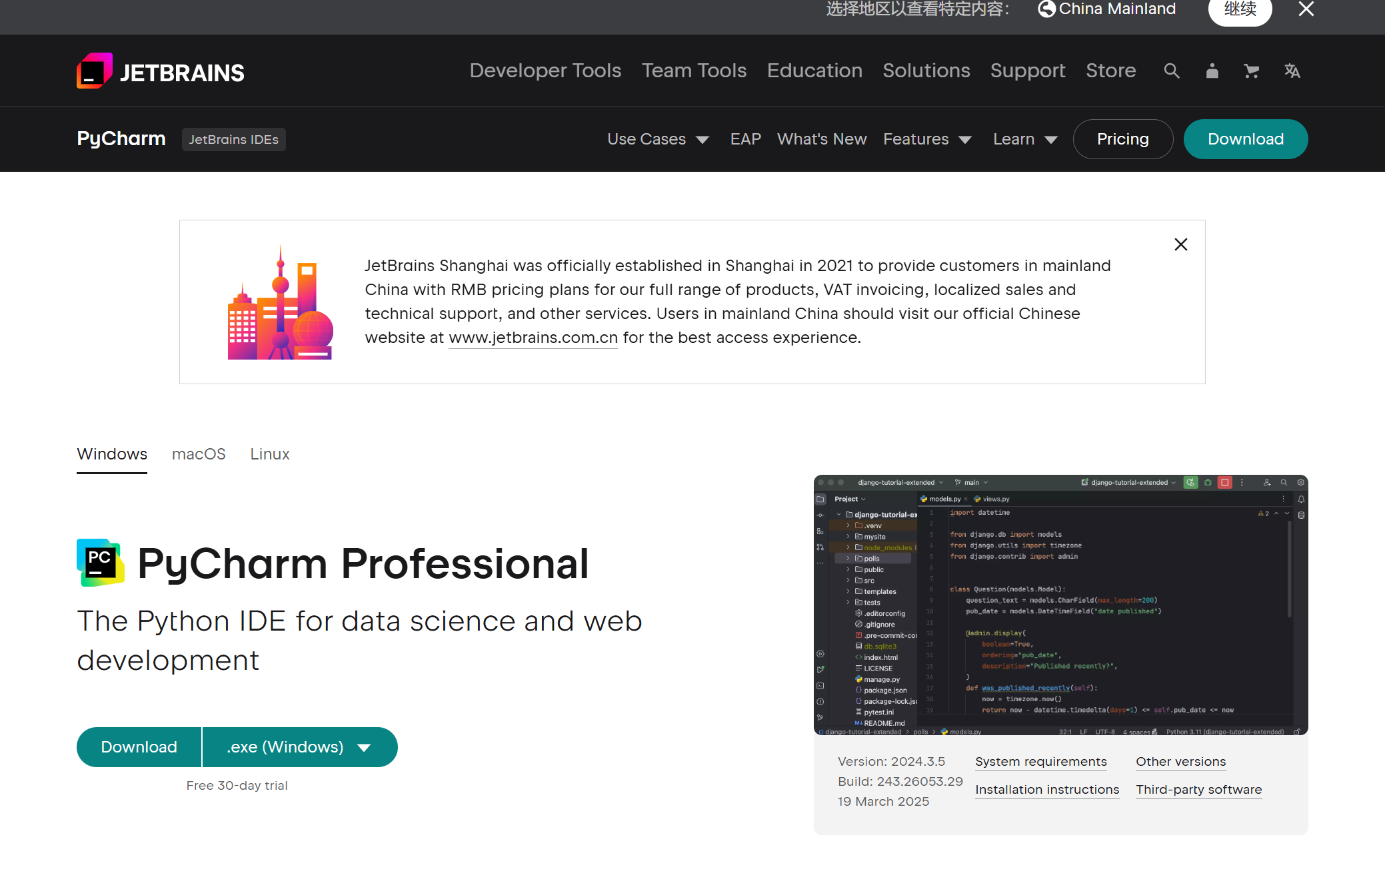The image size is (1385, 879).
Task: Open the EAP page
Action: tap(746, 139)
